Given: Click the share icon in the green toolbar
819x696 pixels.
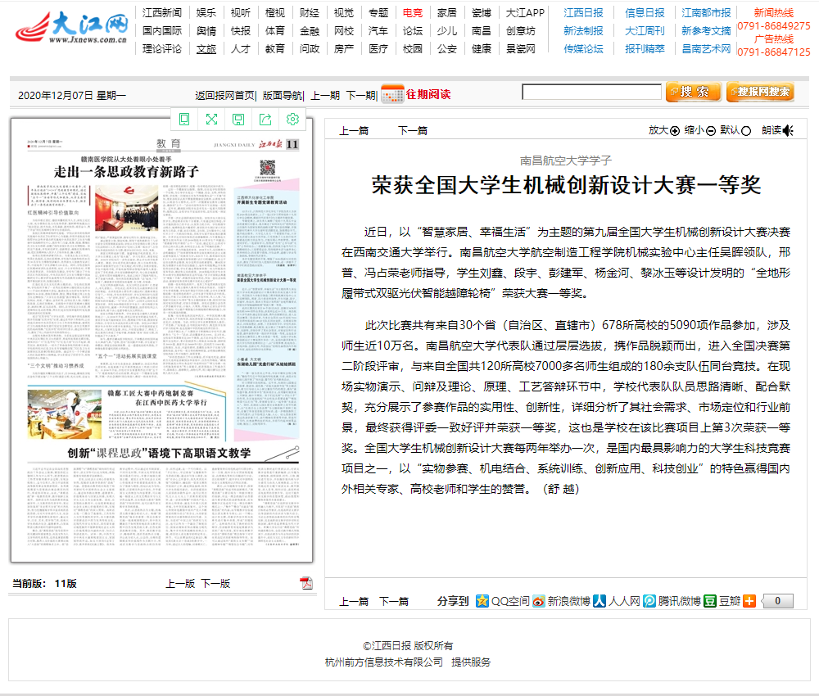Looking at the screenshot, I should tap(265, 120).
